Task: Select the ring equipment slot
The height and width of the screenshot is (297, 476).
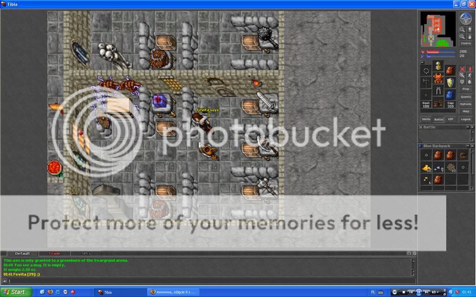Action: [x=426, y=95]
